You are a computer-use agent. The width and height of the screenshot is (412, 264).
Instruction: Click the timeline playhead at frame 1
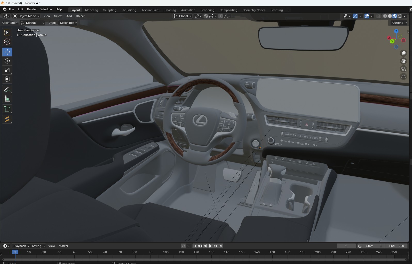pyautogui.click(x=15, y=252)
